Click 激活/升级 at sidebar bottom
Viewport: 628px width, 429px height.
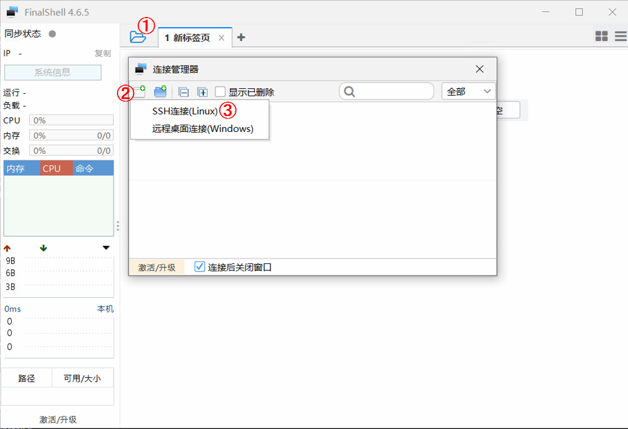click(58, 419)
